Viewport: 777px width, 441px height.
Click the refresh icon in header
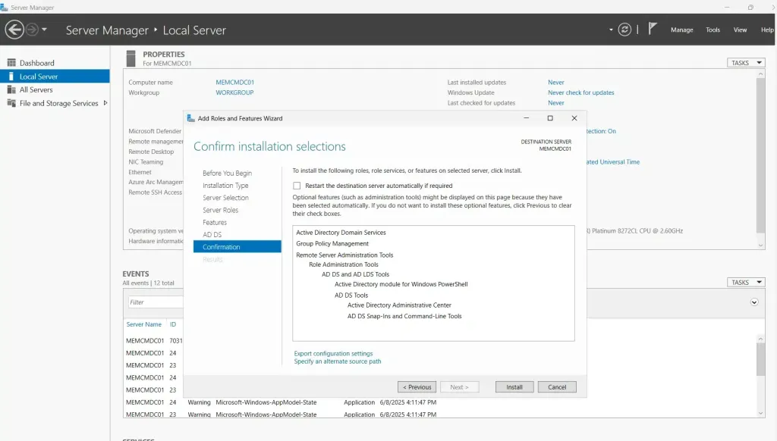pyautogui.click(x=624, y=30)
